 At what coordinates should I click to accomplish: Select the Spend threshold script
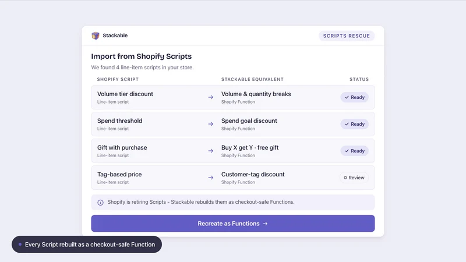[x=120, y=121]
